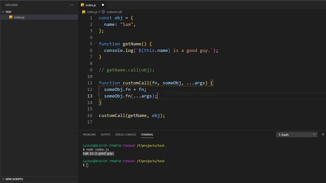Open the DEBUG CONSOLE panel tab

pos(126,135)
